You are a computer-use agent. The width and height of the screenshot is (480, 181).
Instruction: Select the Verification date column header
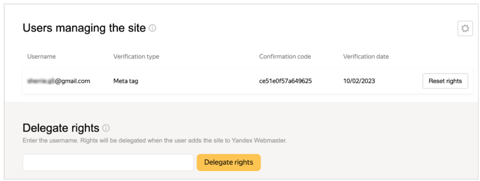pos(366,57)
